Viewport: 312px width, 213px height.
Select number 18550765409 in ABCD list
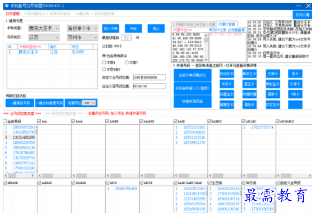[126, 188]
